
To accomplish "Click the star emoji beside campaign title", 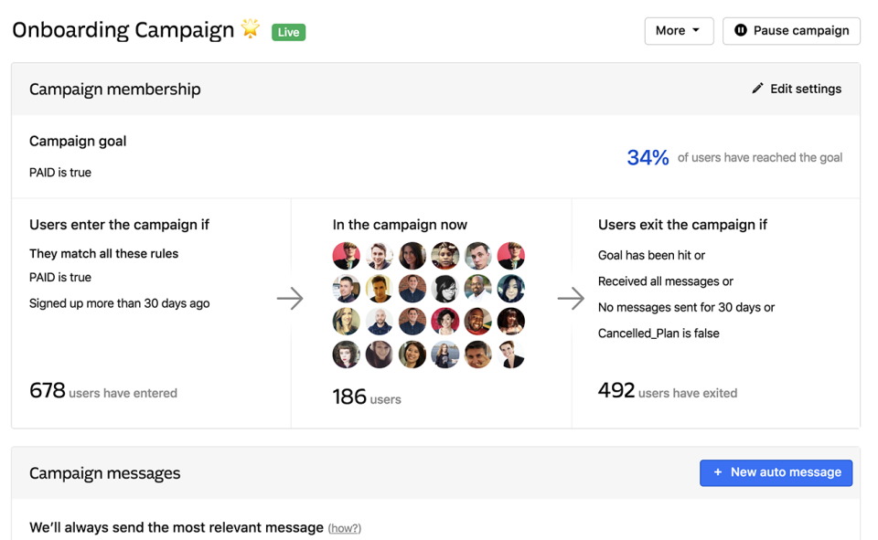I will 251,29.
